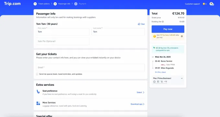The width and height of the screenshot is (220, 117).
Task: Open Customer support link
Action: click(x=192, y=4)
